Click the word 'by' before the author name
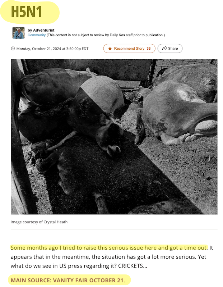 point(30,30)
